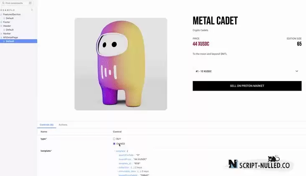Viewport: 306px width, 176px height.
Task: Click the search icon in Find components
Action: pyautogui.click(x=3, y=3)
